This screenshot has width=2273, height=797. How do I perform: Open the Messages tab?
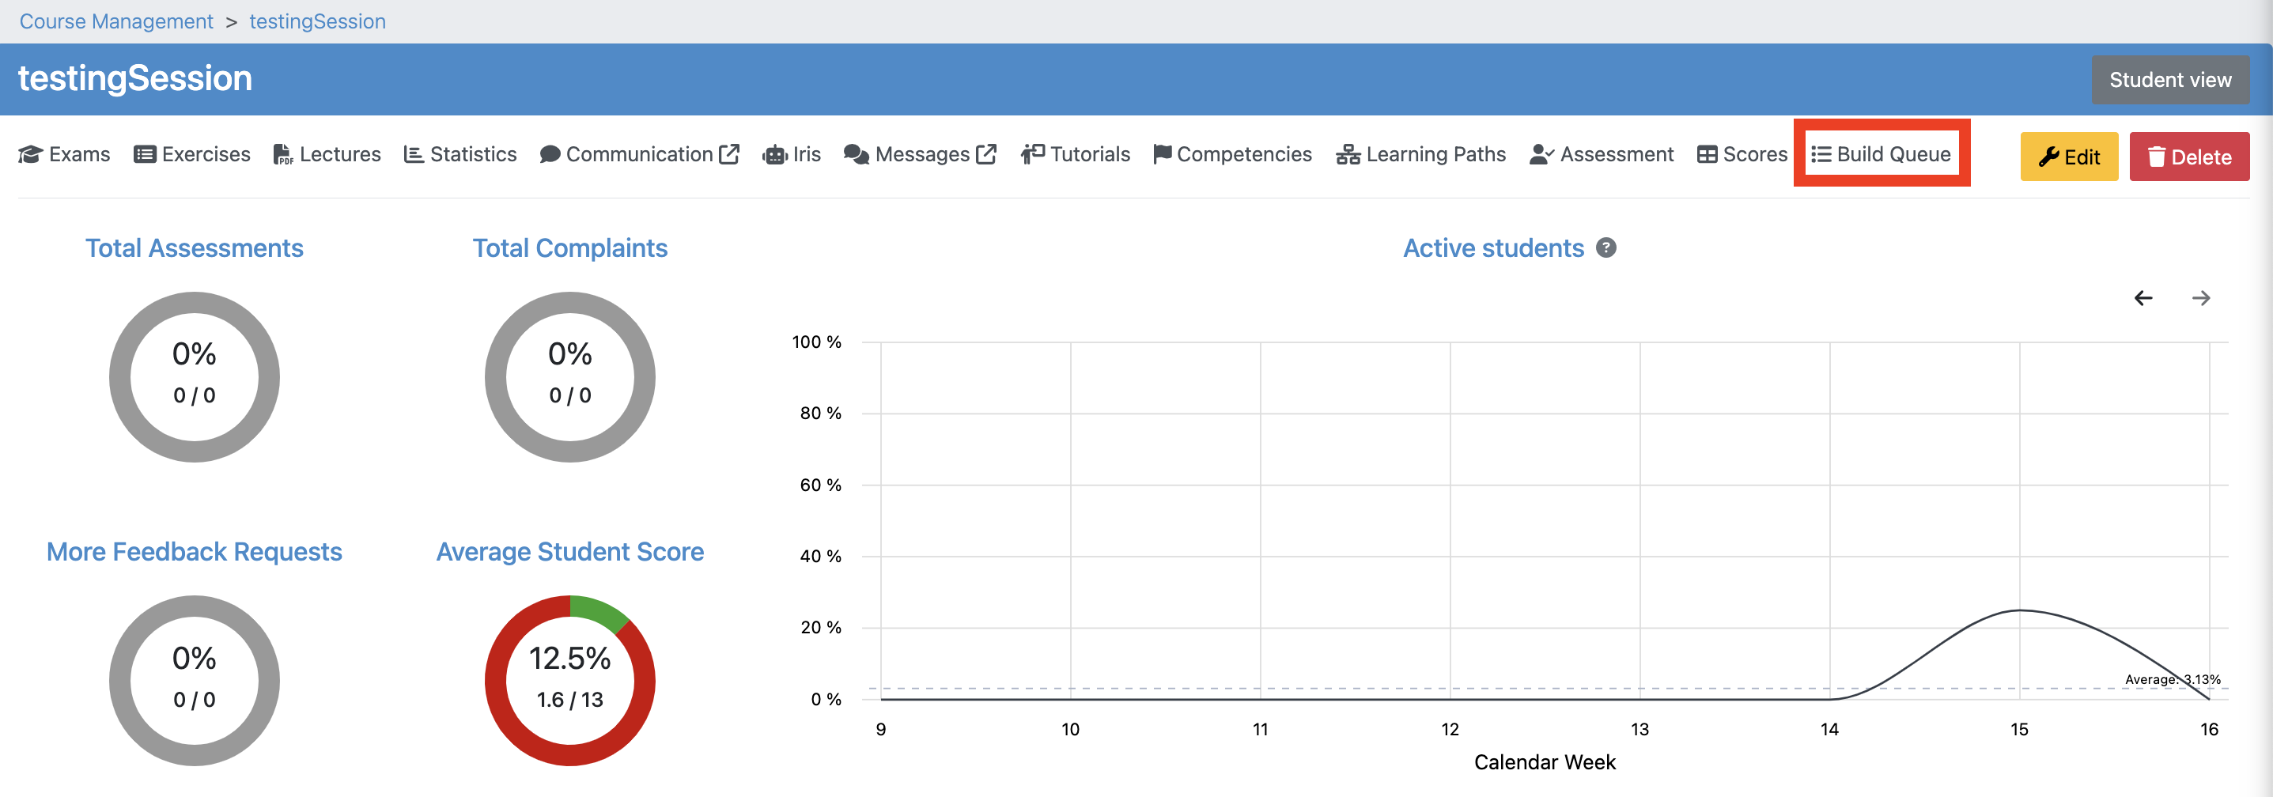[921, 154]
